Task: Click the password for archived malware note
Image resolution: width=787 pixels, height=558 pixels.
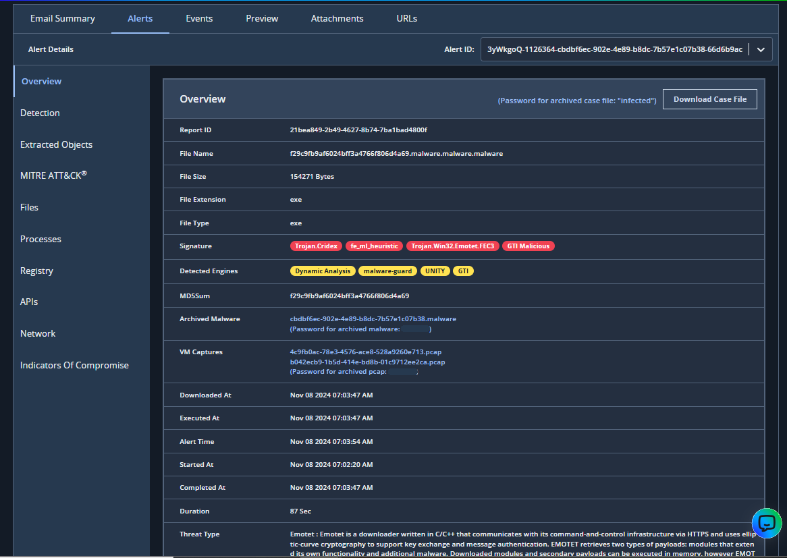Action: [x=360, y=329]
